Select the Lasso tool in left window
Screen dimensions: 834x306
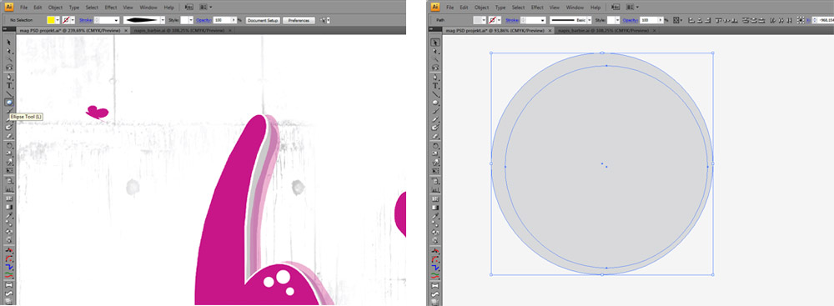coord(9,68)
